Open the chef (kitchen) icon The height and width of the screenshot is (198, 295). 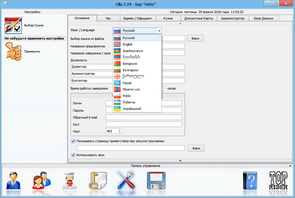point(70,181)
